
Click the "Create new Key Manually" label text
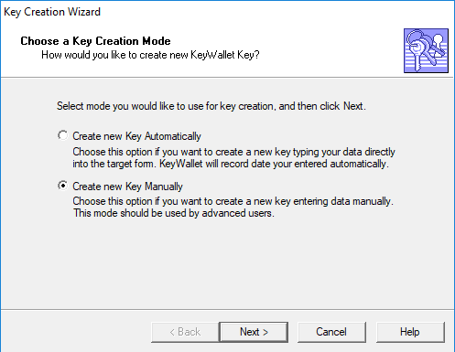pos(127,187)
